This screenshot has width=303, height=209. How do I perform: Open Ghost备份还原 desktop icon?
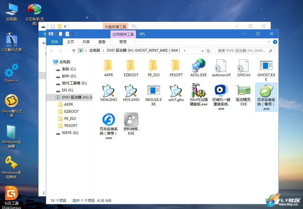12,106
